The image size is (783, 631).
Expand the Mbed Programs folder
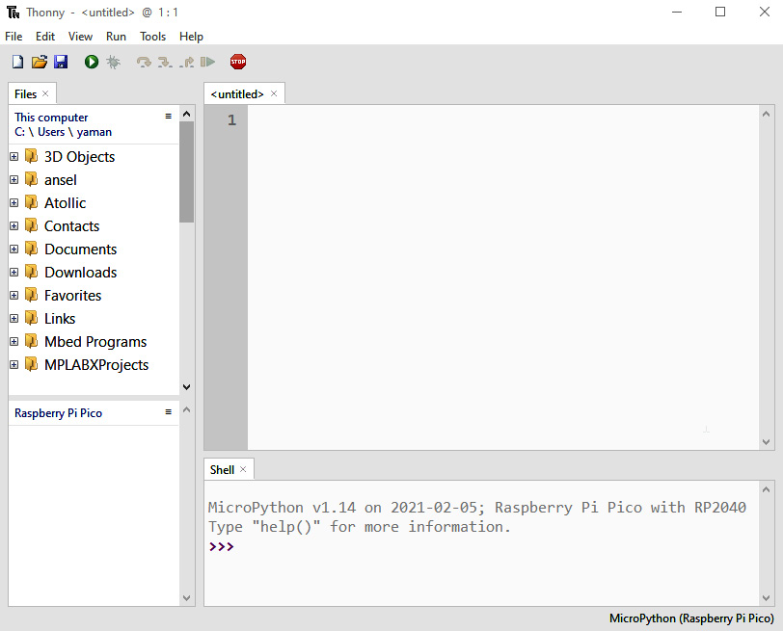point(13,342)
